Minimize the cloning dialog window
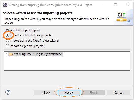134x100 pixels. pos(104,5)
